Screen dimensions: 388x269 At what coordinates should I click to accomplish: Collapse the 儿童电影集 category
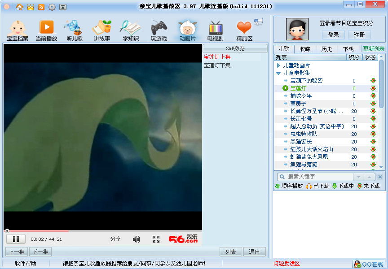click(278, 73)
